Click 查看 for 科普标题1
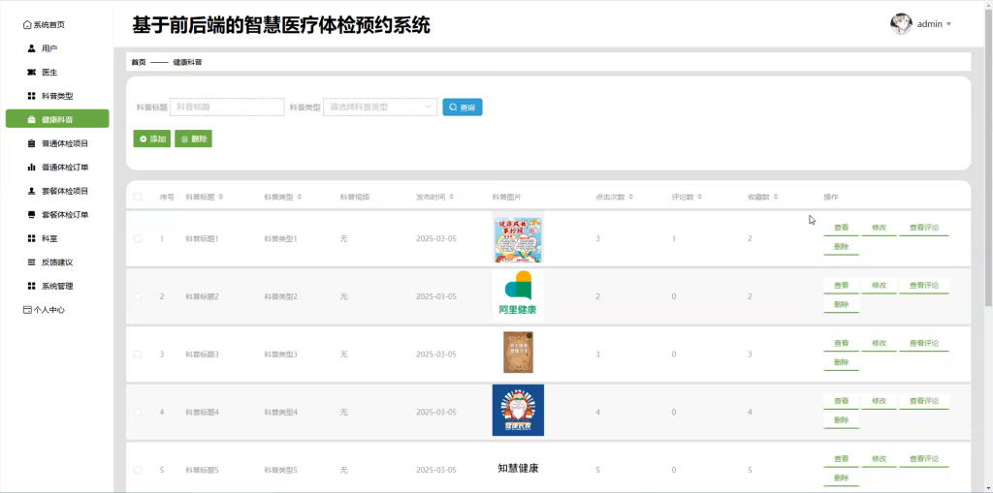The height and width of the screenshot is (493, 993). pos(841,228)
